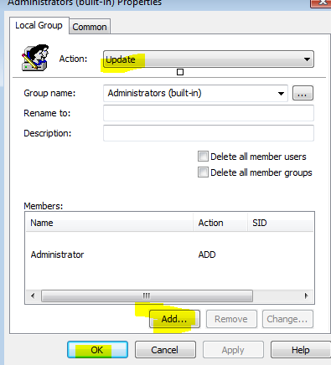
Task: Open the Action dropdown set to Update
Action: click(x=209, y=59)
